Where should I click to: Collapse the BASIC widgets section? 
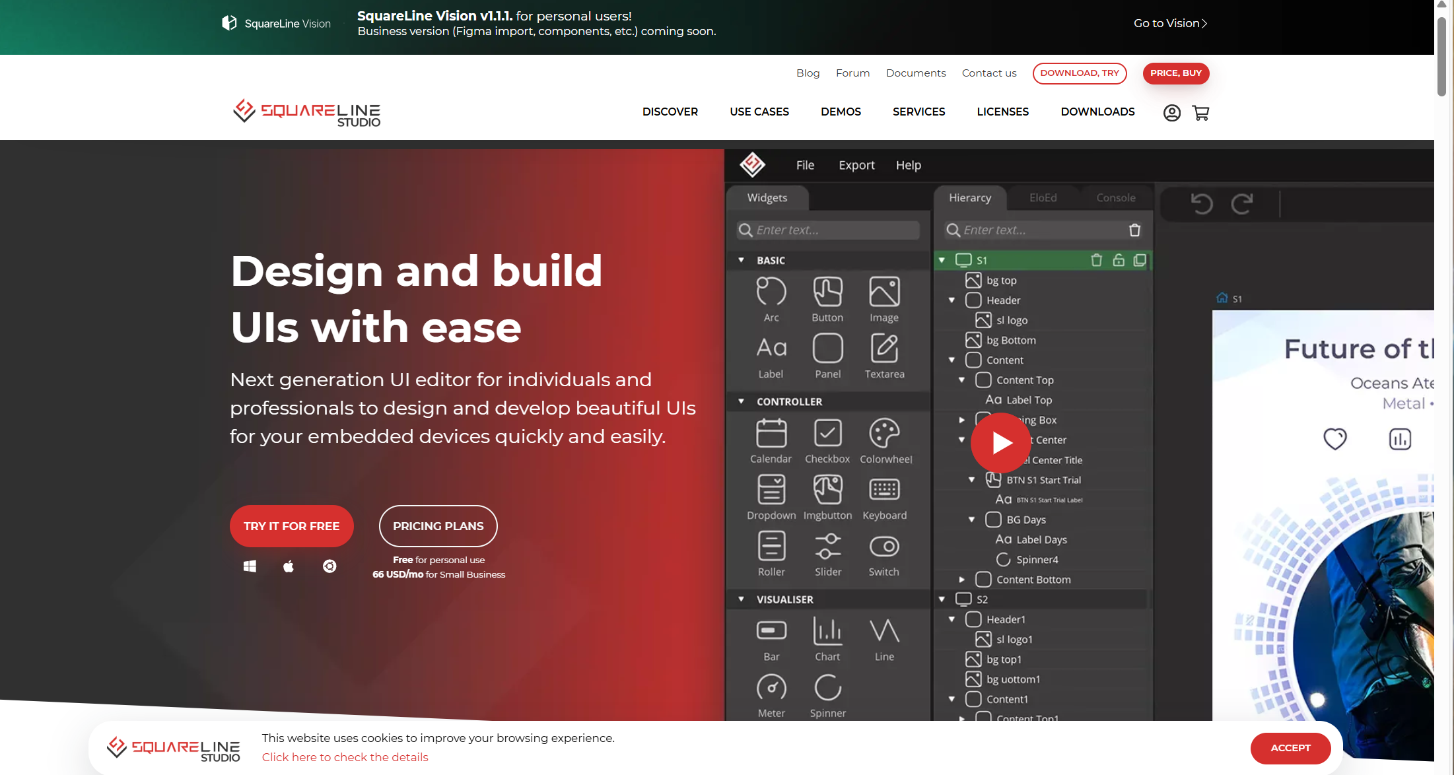[741, 260]
